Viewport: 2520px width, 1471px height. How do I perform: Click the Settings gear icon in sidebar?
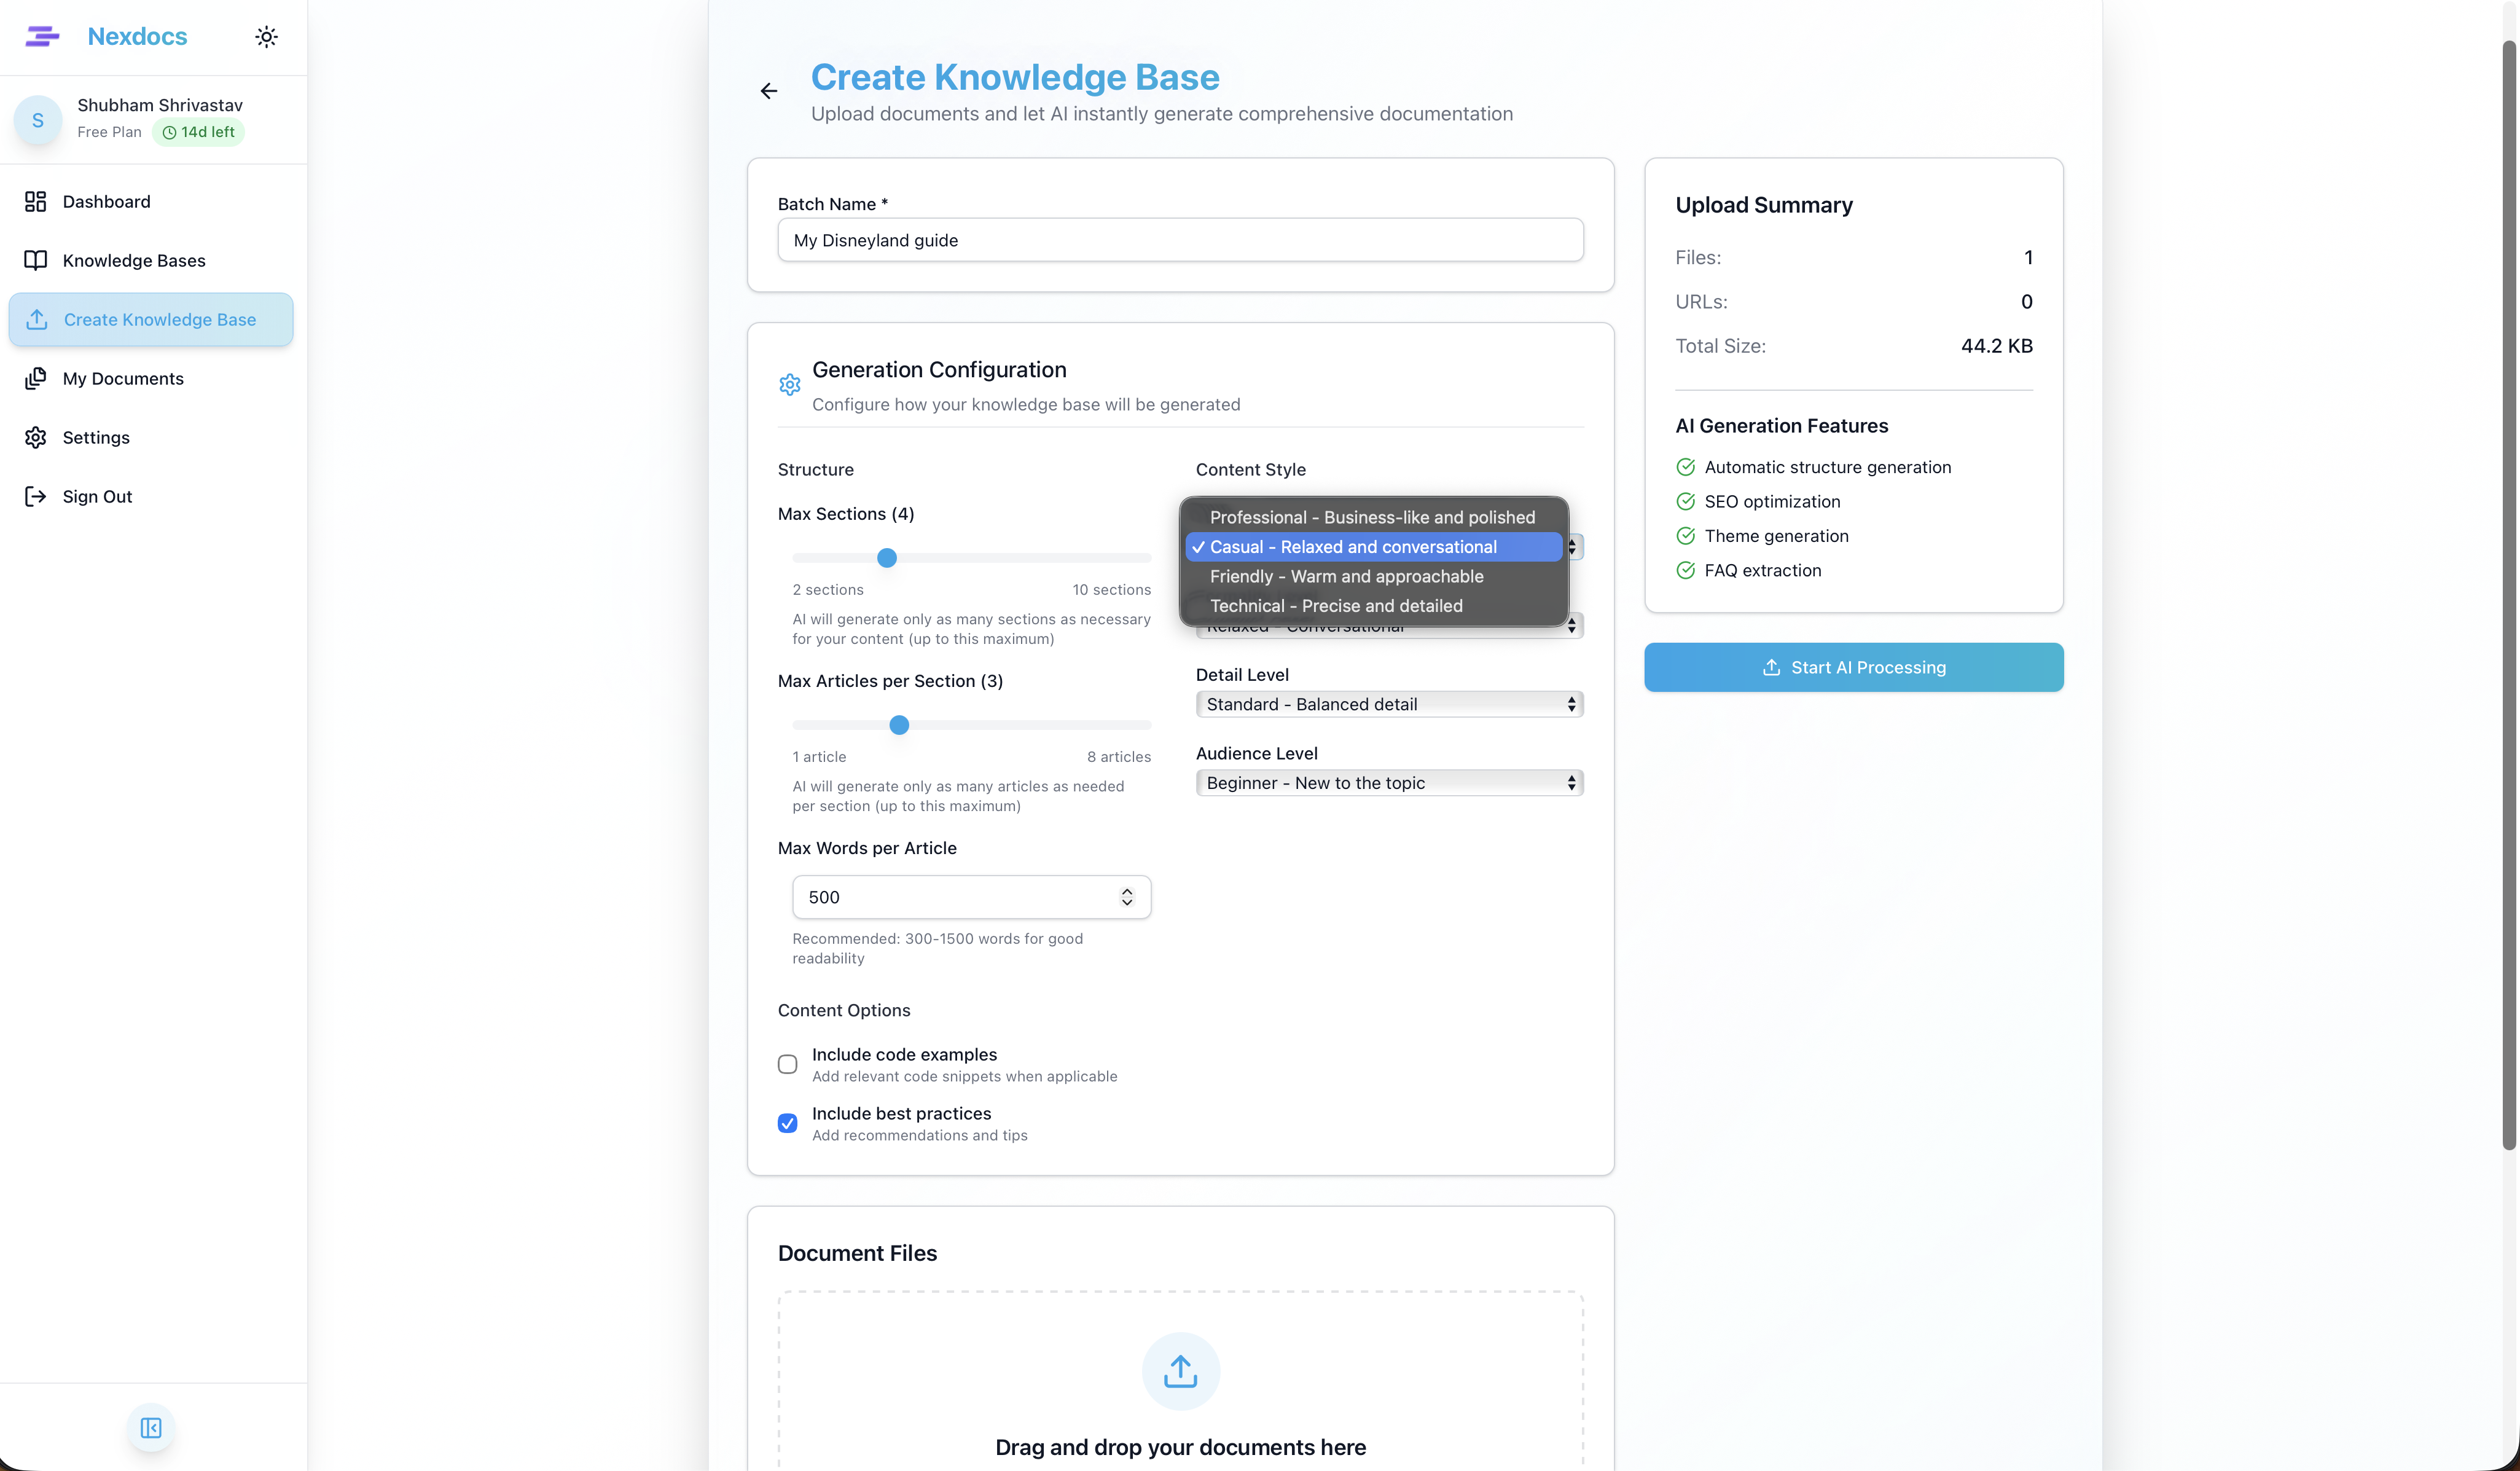coord(36,437)
